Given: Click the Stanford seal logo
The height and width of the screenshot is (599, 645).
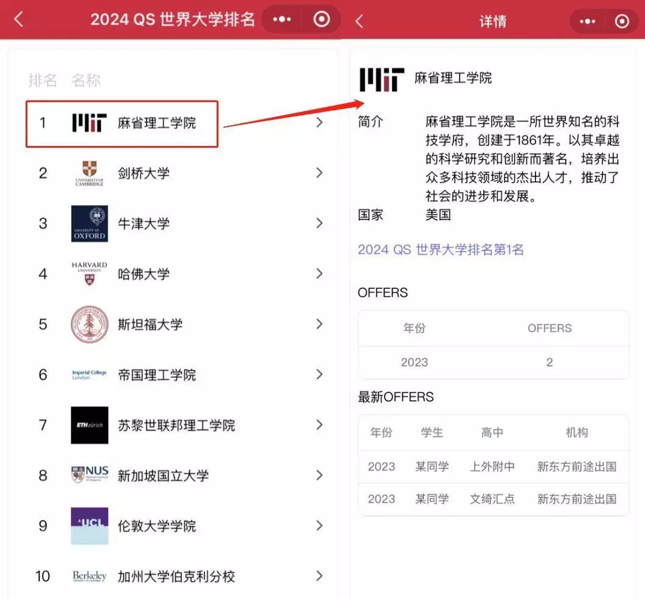Looking at the screenshot, I should coord(89,324).
